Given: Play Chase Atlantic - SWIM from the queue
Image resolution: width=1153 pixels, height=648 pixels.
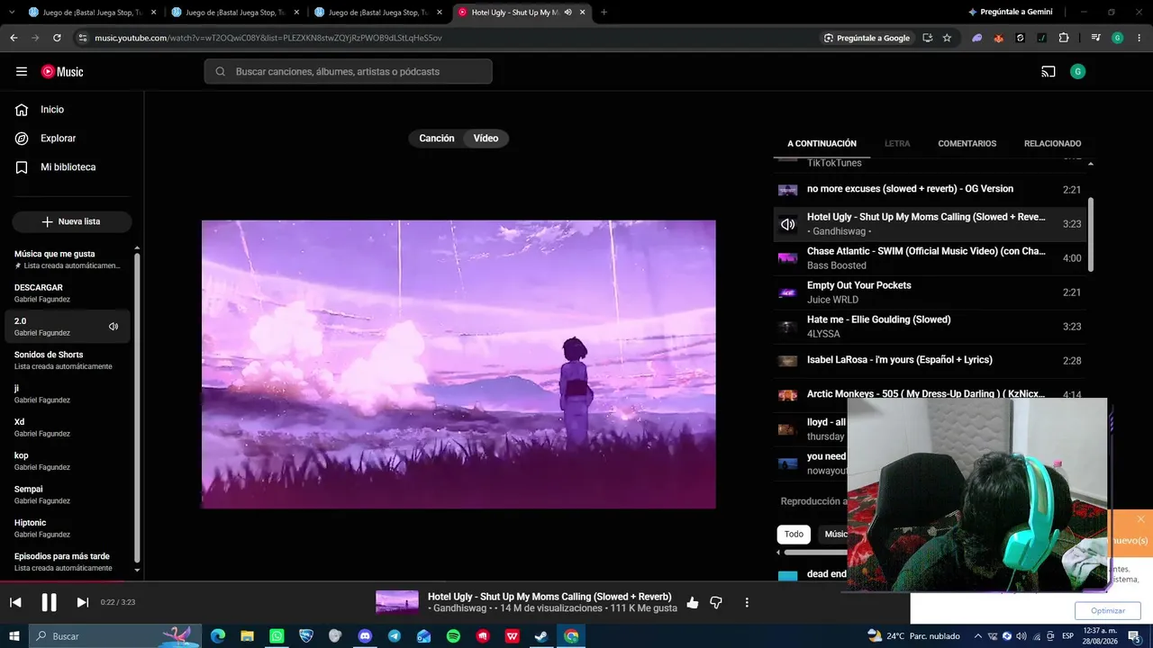Looking at the screenshot, I should pyautogui.click(x=930, y=258).
